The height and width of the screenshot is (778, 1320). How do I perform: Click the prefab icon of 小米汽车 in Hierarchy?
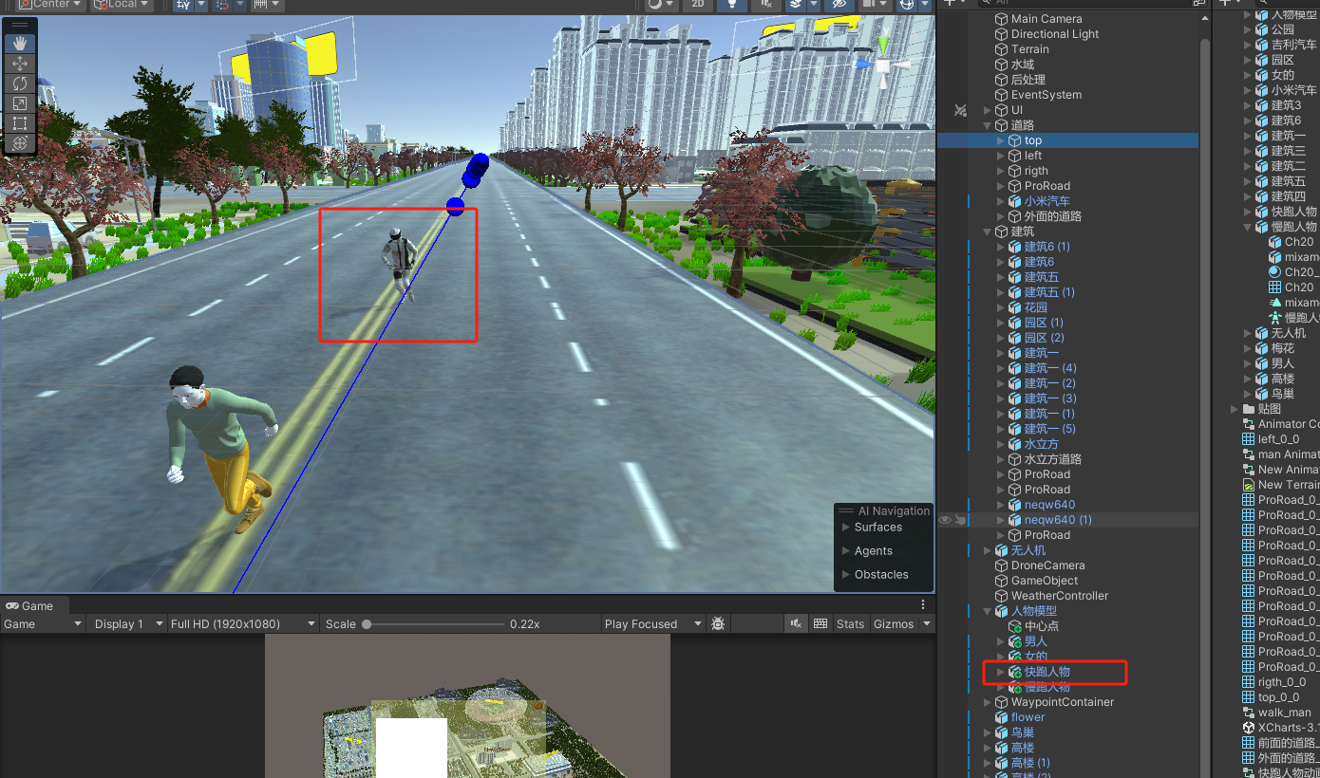coord(1014,201)
